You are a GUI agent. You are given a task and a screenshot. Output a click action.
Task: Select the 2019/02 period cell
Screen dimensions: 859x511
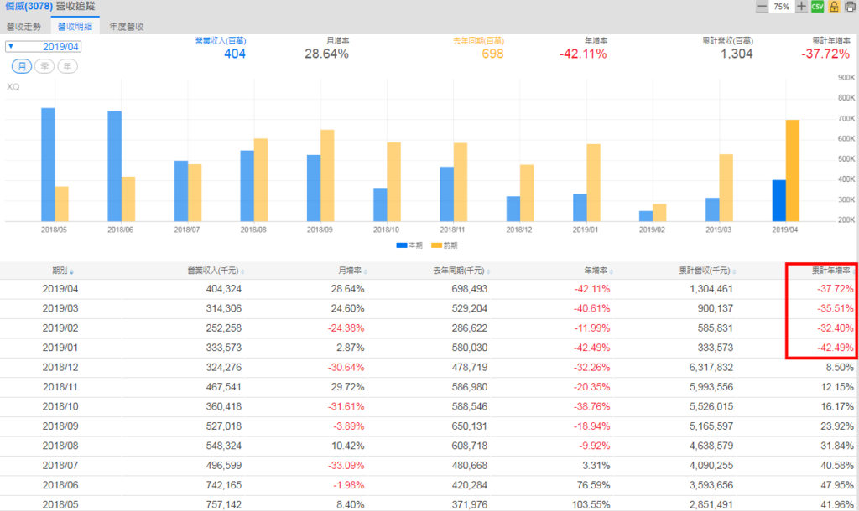[x=60, y=328]
